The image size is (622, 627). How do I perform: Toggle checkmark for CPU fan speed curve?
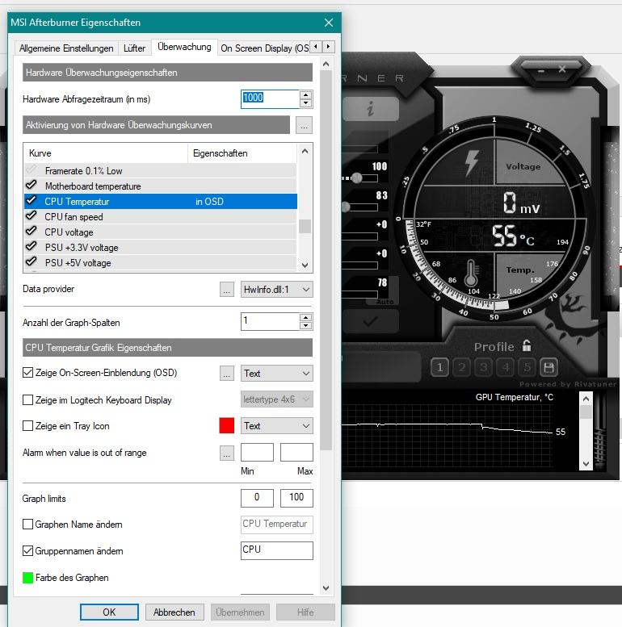[31, 216]
